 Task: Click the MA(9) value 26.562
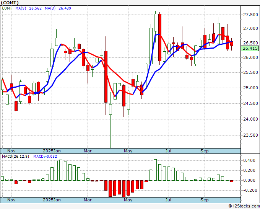tap(35, 8)
